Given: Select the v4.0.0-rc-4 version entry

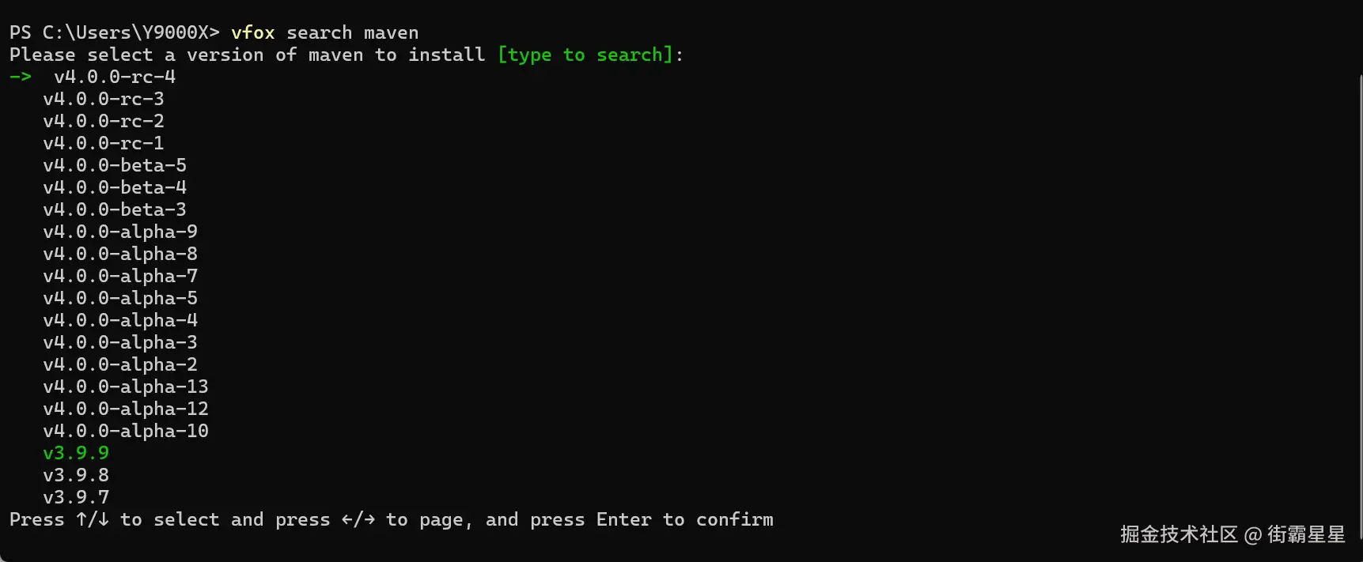Looking at the screenshot, I should pyautogui.click(x=115, y=77).
